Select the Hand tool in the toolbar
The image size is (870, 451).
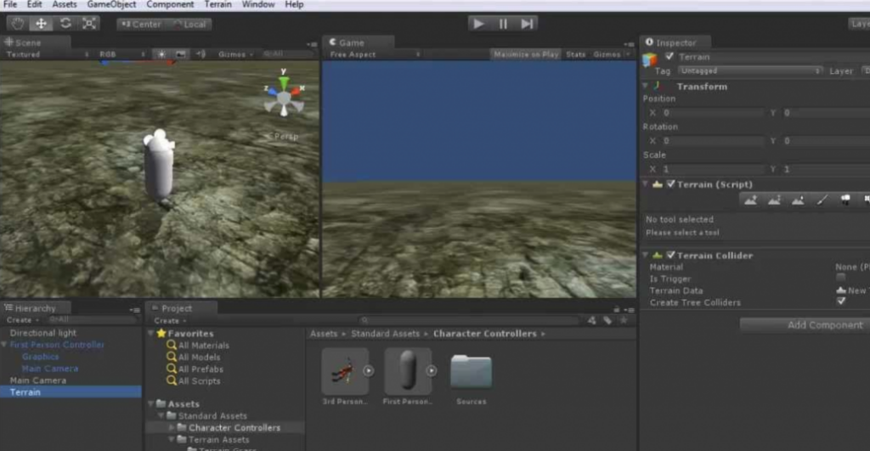pos(18,24)
